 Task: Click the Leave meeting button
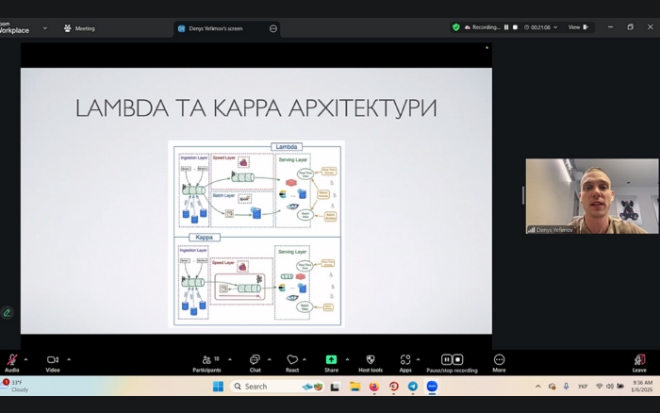point(639,360)
